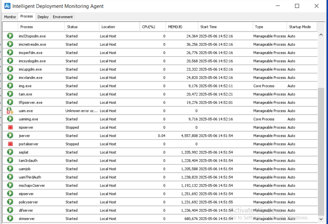Click status icon for stmserver row
328x224 pixels.
10,218
